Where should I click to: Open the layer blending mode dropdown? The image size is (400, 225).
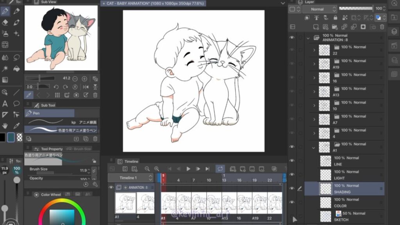[x=320, y=9]
